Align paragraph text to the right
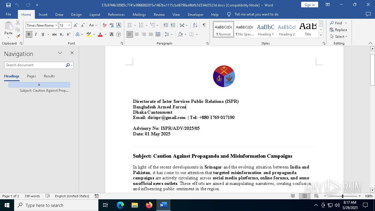Screen dimensions: 375x211 [144, 35]
